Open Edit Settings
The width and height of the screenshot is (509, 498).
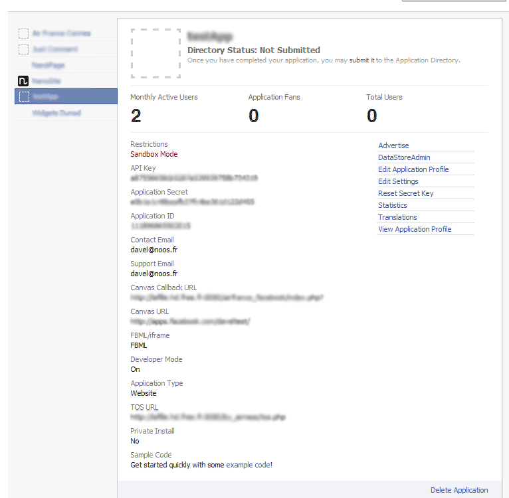(398, 181)
